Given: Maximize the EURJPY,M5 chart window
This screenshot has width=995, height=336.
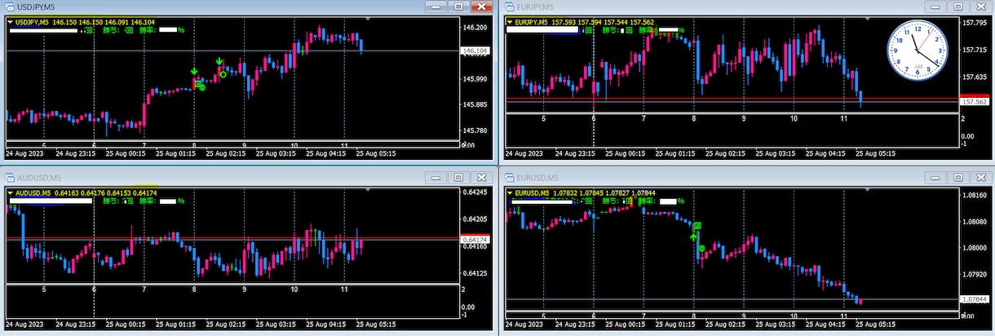Looking at the screenshot, I should point(957,7).
